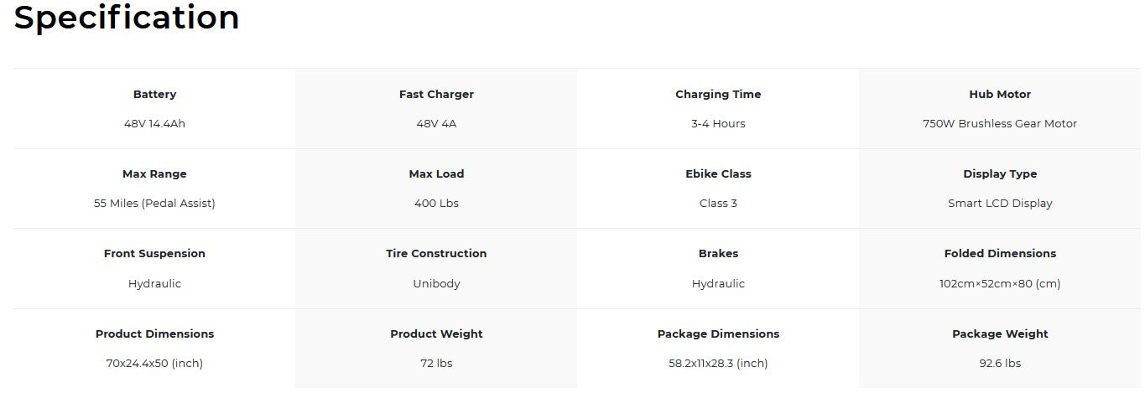Click the Front Suspension label
The image size is (1145, 393).
pyautogui.click(x=154, y=254)
